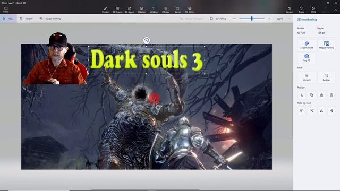Click the Lag 3D button
The height and width of the screenshot is (191, 340).
coord(307,58)
